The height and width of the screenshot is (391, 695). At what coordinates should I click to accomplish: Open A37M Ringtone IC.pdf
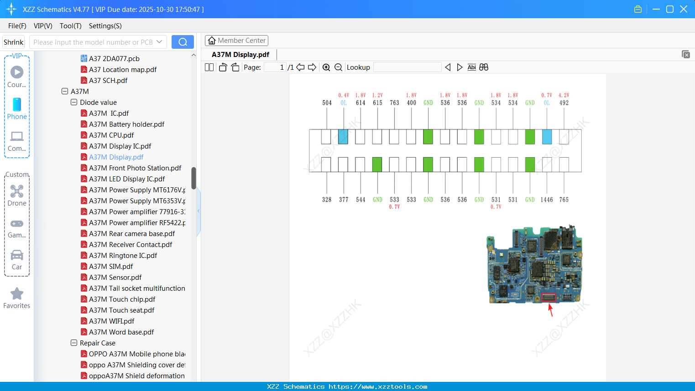pyautogui.click(x=123, y=255)
